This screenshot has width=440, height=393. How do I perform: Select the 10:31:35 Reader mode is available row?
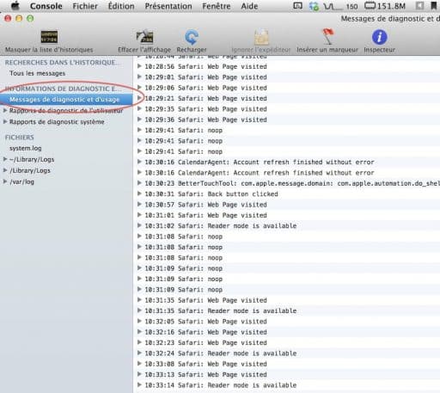[286, 310]
